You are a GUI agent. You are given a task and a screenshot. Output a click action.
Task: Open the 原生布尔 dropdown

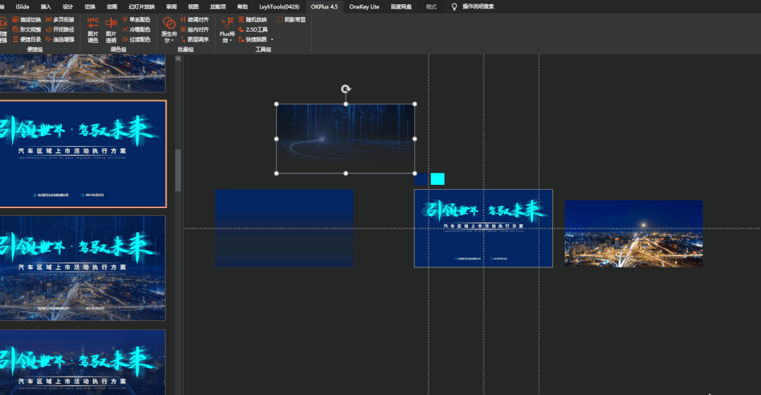point(169,30)
